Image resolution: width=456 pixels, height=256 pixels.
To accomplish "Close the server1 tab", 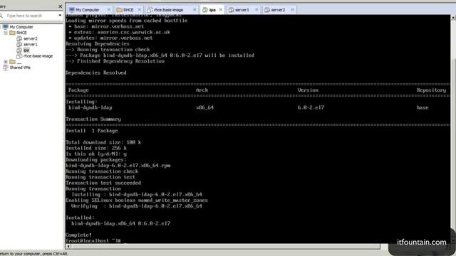I will point(256,9).
